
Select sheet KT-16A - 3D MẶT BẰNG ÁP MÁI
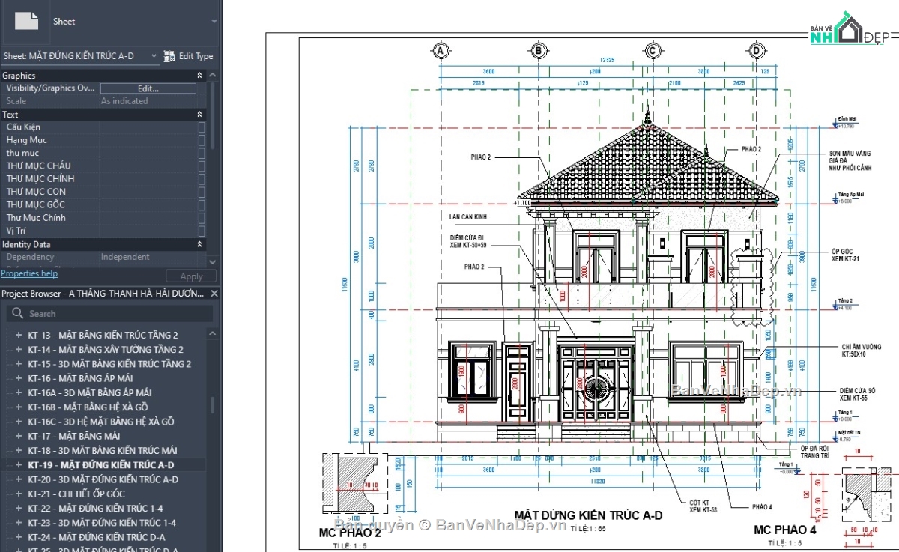pos(90,392)
